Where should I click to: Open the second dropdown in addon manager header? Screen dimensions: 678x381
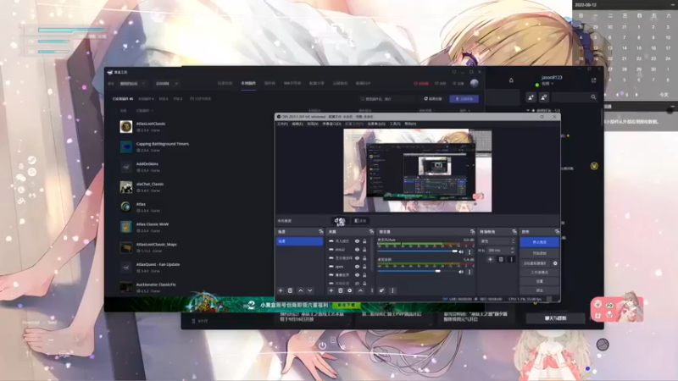click(x=167, y=83)
